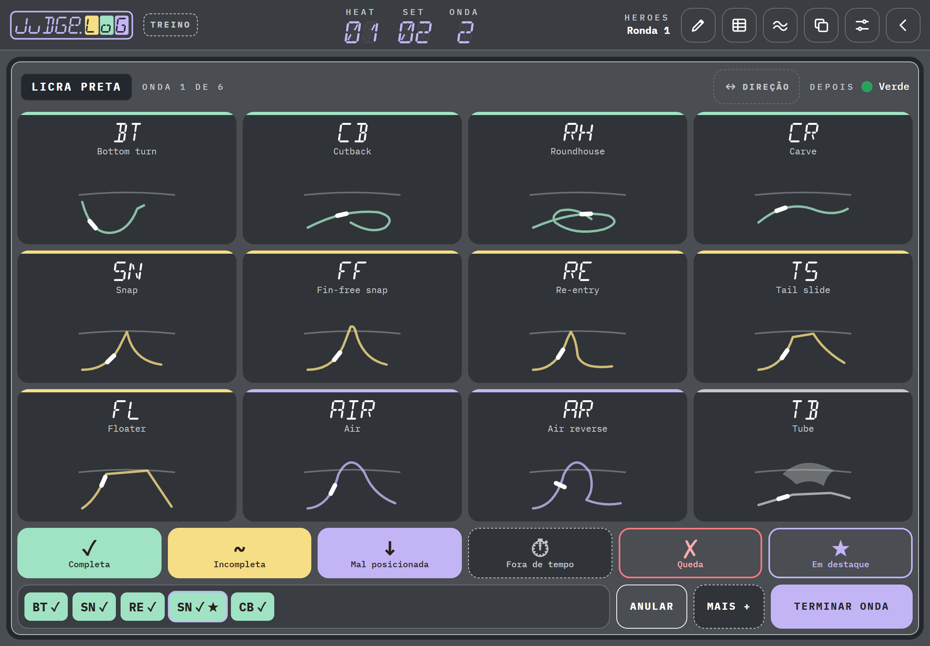Mark the maneuver as Queda
This screenshot has width=930, height=646.
click(690, 553)
